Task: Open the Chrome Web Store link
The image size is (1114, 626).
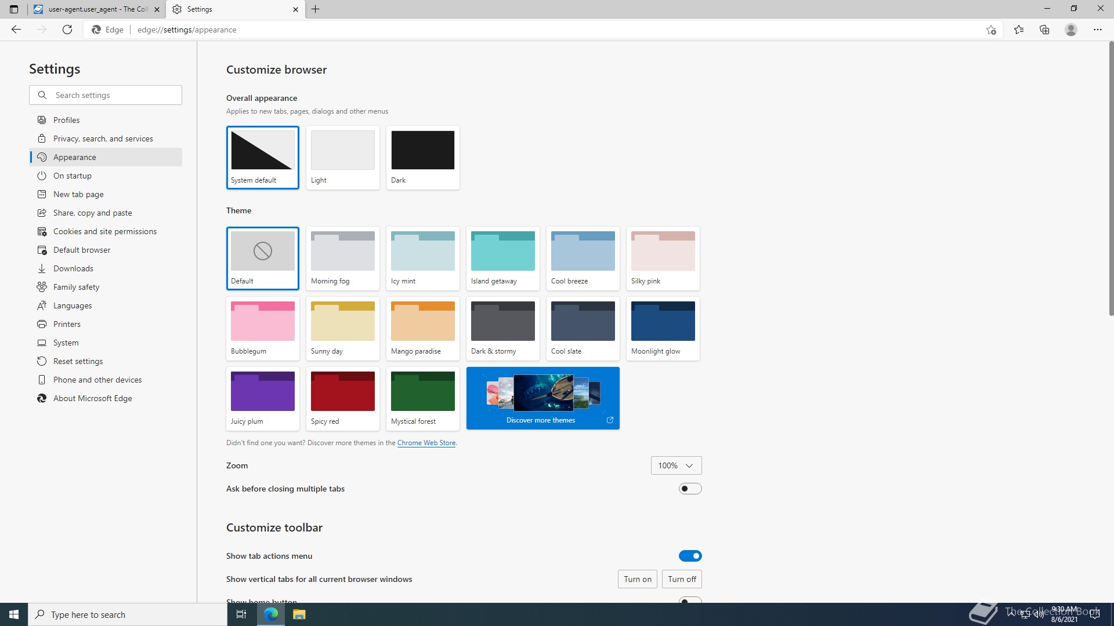Action: [x=426, y=443]
